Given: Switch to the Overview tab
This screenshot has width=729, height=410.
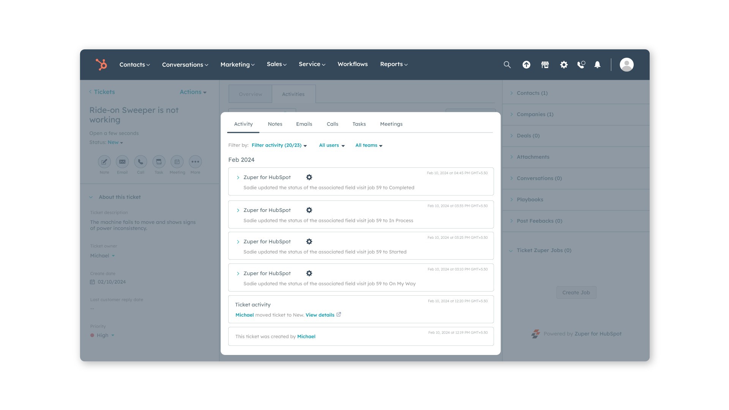Looking at the screenshot, I should 250,94.
